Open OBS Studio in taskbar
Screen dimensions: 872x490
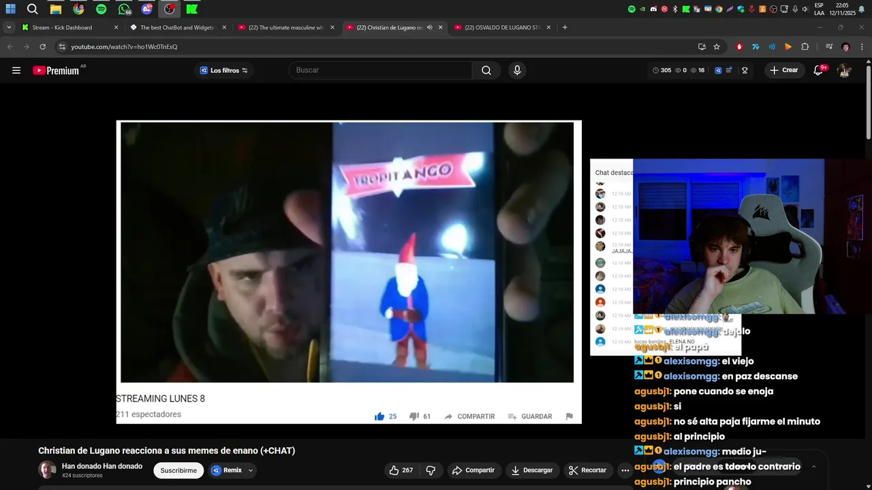[x=169, y=9]
